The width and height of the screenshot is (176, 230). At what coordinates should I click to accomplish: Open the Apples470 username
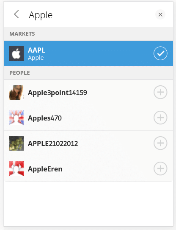[45, 118]
